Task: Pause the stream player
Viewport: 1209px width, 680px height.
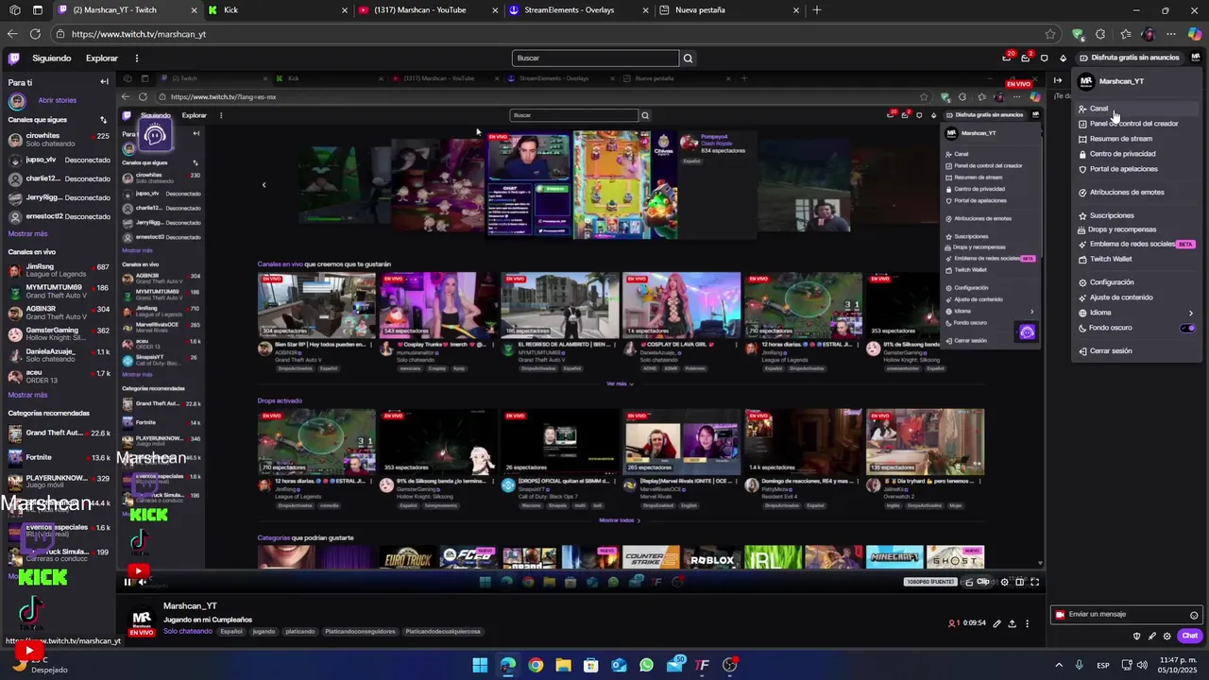Action: click(128, 582)
